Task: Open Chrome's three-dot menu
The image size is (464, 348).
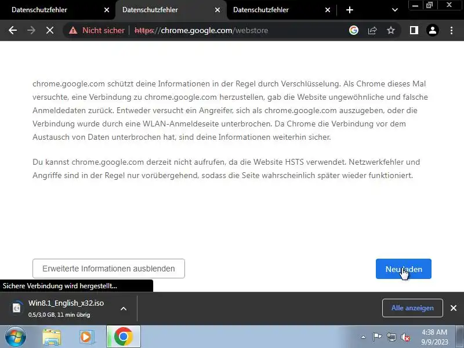Action: [451, 30]
